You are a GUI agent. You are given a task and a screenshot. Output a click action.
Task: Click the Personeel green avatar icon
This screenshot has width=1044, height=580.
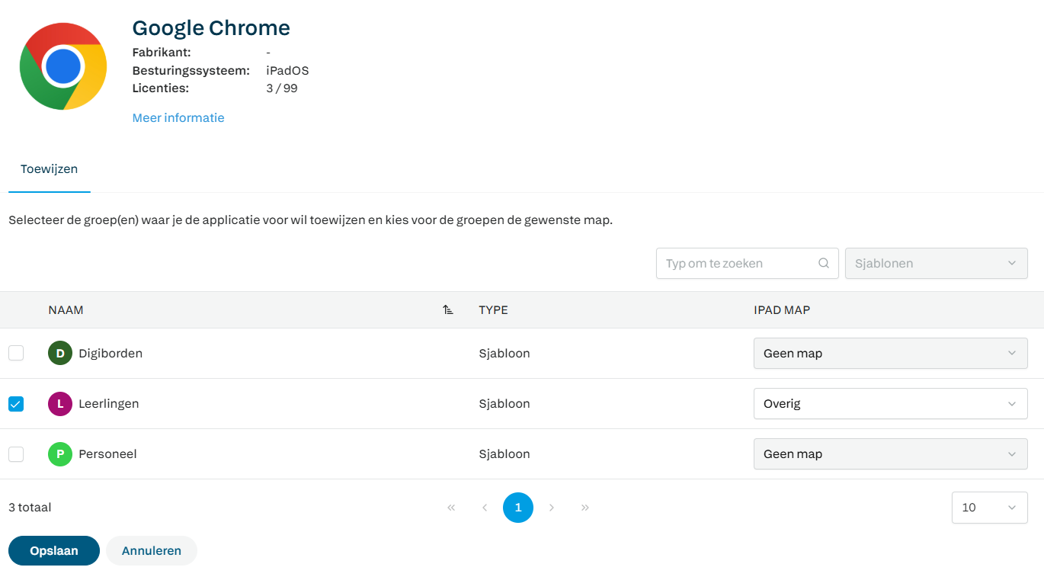click(x=60, y=454)
